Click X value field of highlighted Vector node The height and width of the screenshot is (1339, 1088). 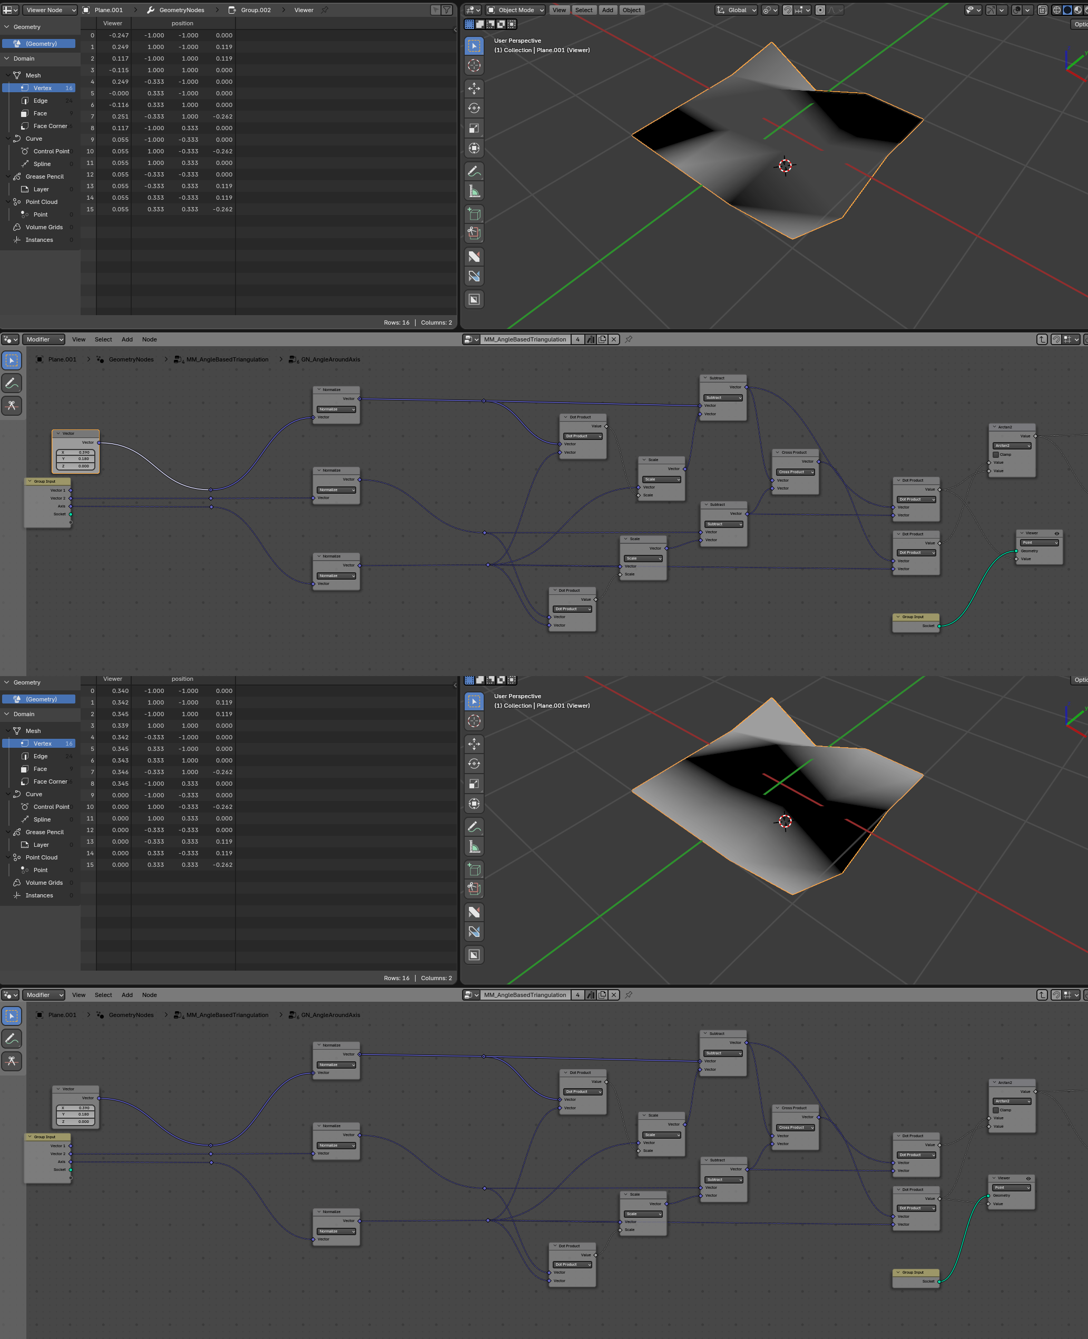pyautogui.click(x=75, y=452)
